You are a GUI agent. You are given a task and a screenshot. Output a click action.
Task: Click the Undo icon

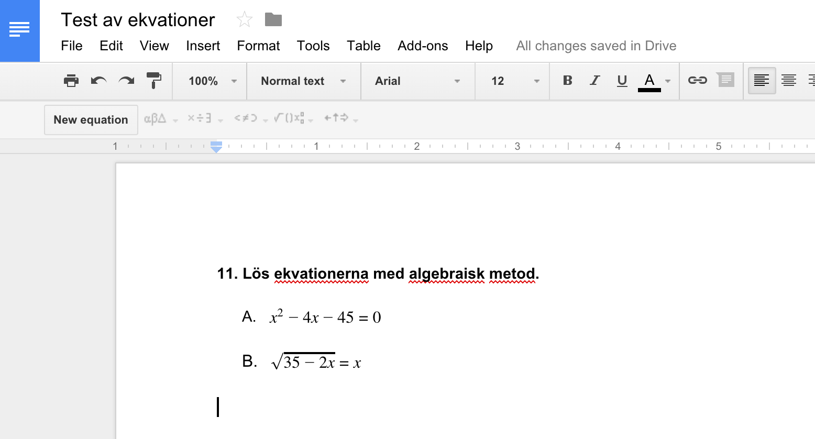click(x=98, y=81)
